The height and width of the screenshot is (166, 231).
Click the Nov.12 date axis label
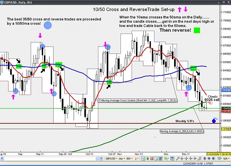click(139, 154)
